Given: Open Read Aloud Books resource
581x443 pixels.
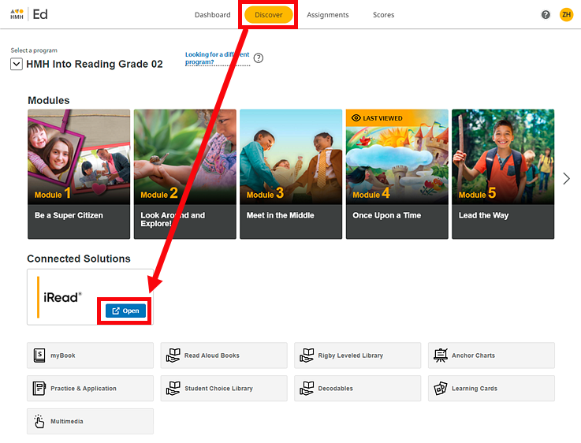Looking at the screenshot, I should (224, 356).
